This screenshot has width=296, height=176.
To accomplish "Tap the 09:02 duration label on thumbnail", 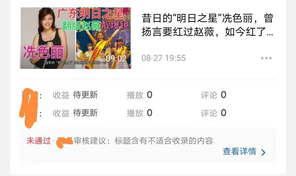I will click(x=116, y=58).
